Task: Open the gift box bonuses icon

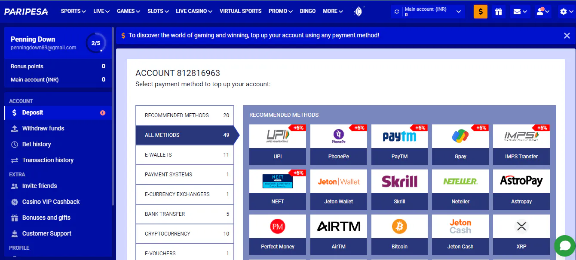Action: point(499,12)
